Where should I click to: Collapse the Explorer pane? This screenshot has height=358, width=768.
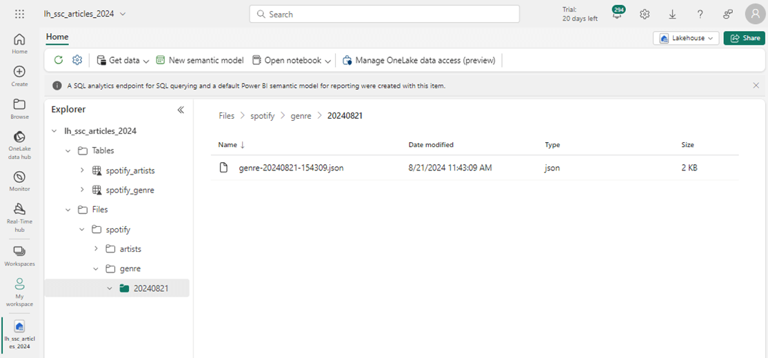click(181, 110)
